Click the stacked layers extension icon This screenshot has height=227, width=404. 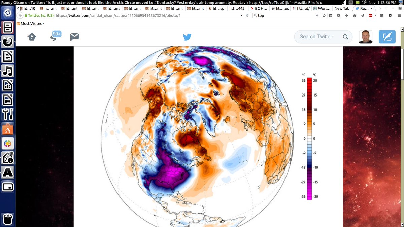coord(390,16)
